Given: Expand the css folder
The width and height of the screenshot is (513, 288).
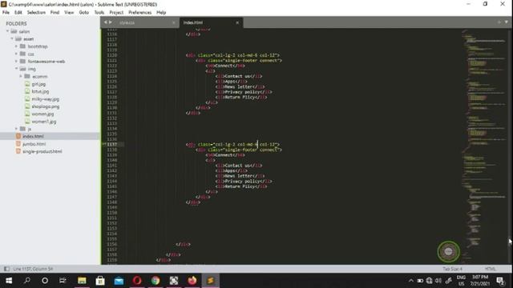Looking at the screenshot, I should click(x=16, y=54).
